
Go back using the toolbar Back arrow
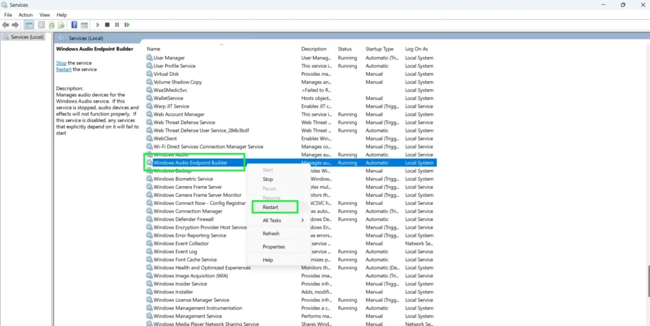click(6, 25)
